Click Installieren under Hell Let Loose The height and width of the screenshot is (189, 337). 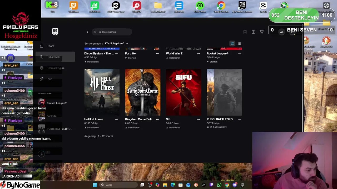click(x=92, y=128)
